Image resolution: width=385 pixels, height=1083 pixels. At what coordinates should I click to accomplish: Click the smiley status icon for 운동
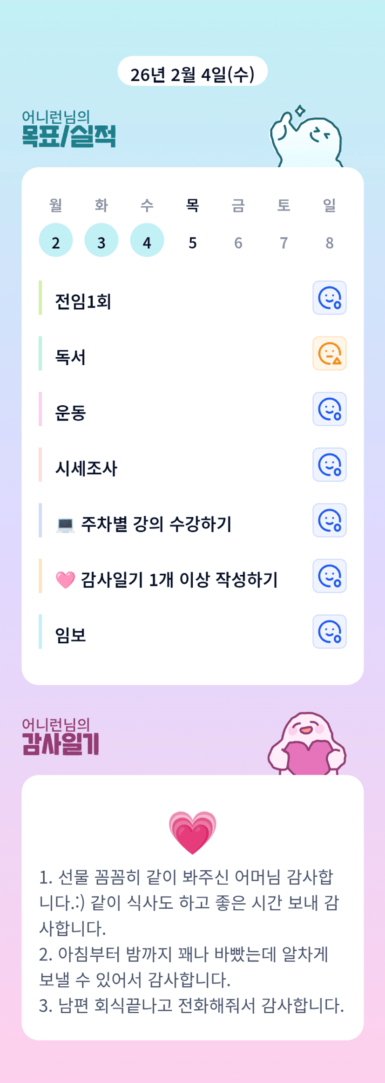click(329, 409)
